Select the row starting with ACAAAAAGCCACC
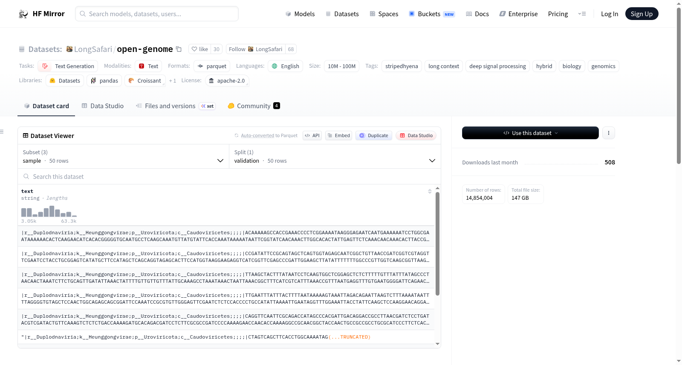 226,236
